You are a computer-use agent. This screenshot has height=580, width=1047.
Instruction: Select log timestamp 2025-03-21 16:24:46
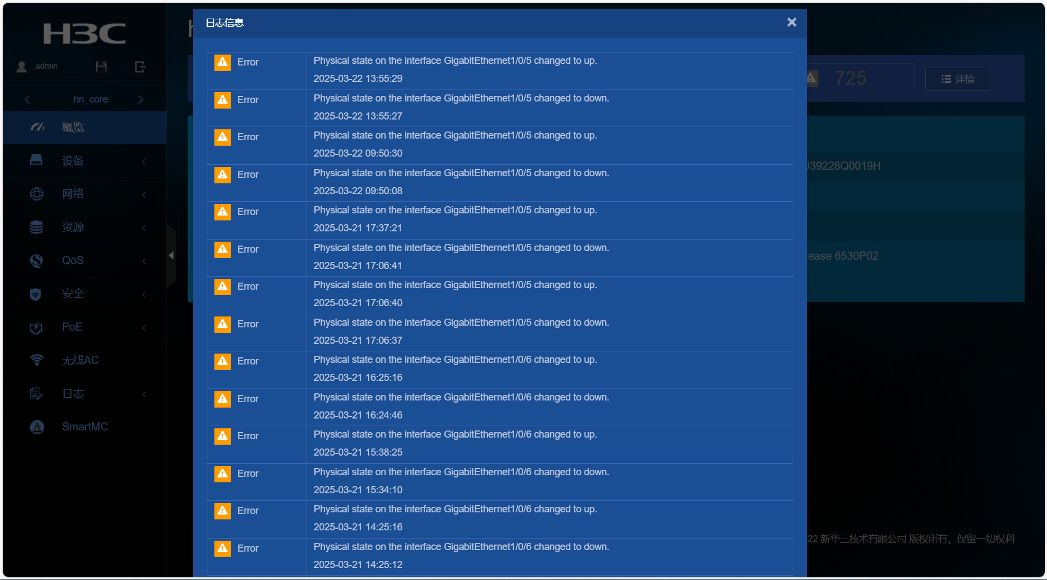[x=358, y=415]
